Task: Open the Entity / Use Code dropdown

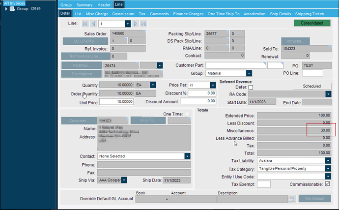Action: coord(328,177)
